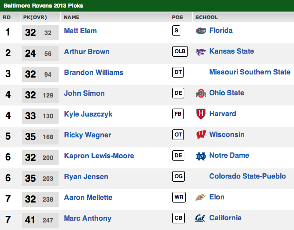Click the Harvard shield logo
The width and height of the screenshot is (294, 230).
(201, 114)
